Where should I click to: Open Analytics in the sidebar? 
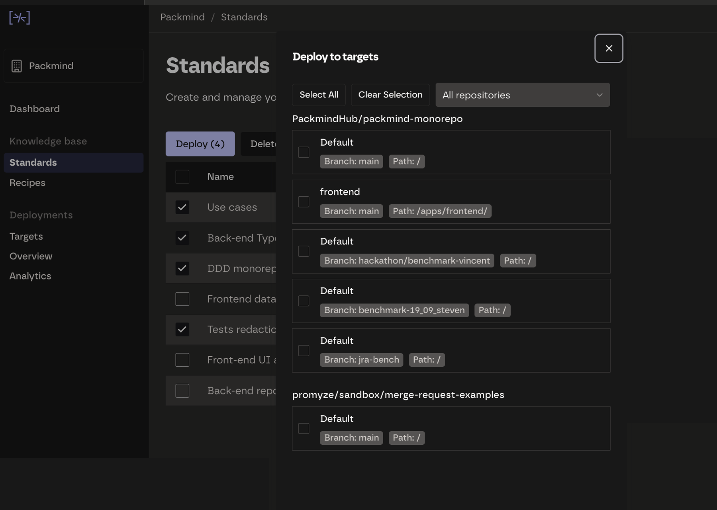click(x=30, y=276)
